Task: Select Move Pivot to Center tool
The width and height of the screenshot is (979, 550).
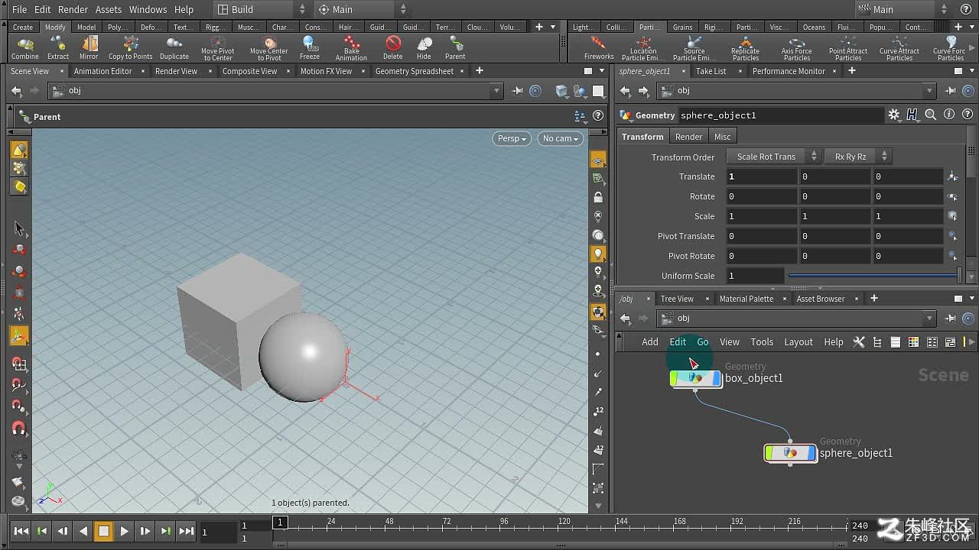Action: (218, 48)
